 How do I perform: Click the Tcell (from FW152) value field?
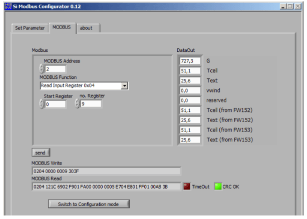click(190, 110)
